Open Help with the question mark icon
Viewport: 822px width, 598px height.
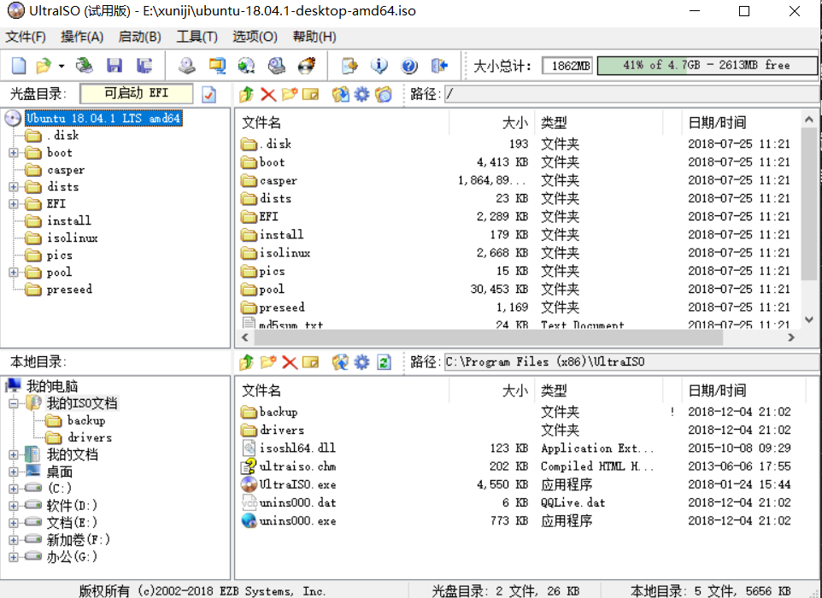[x=409, y=65]
